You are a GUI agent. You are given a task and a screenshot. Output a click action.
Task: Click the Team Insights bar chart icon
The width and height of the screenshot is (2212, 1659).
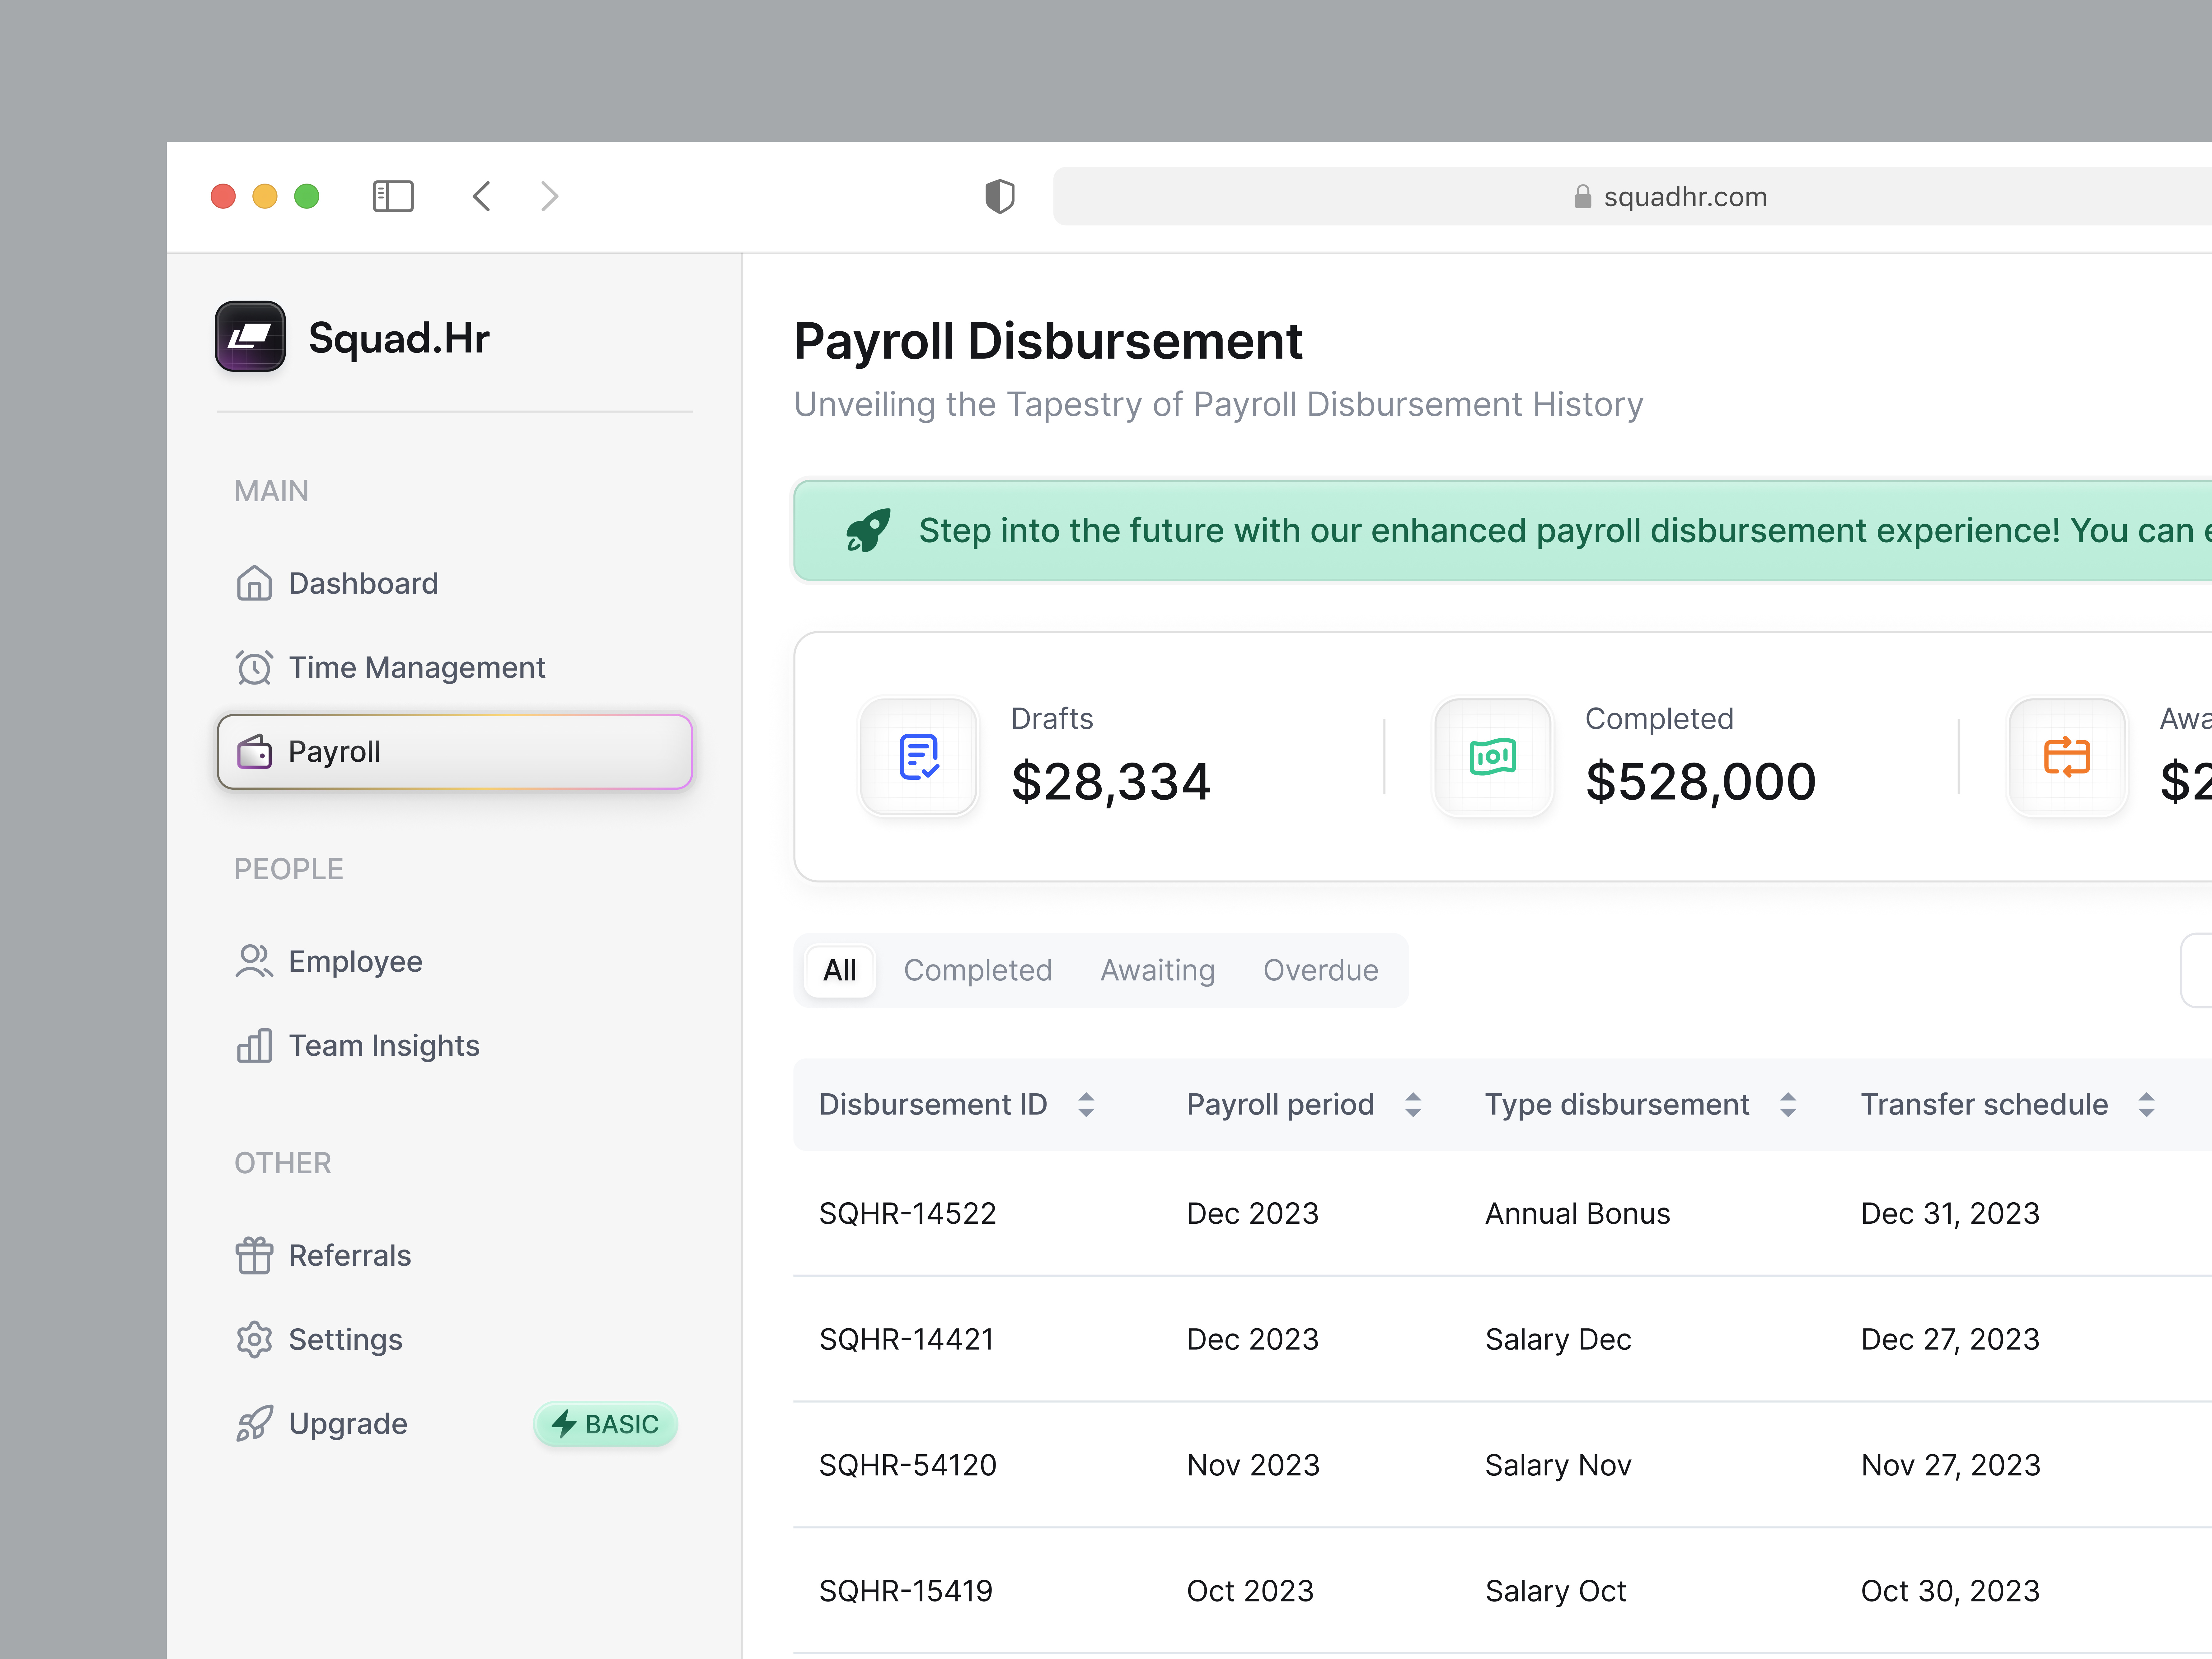click(x=254, y=1045)
